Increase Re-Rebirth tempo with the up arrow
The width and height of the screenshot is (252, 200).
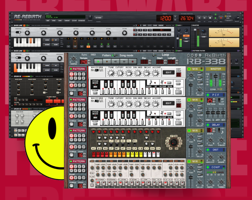[x=175, y=17]
